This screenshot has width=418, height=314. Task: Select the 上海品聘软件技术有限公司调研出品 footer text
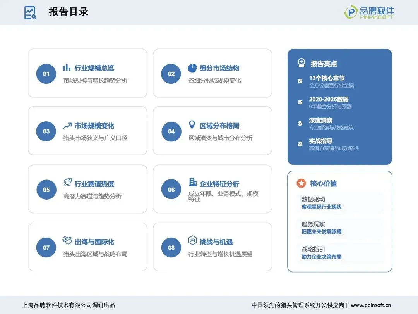pyautogui.click(x=69, y=305)
